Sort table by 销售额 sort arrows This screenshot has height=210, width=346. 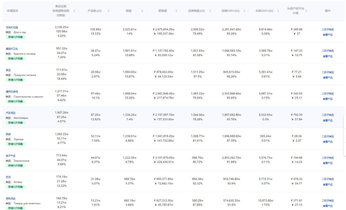pos(176,11)
